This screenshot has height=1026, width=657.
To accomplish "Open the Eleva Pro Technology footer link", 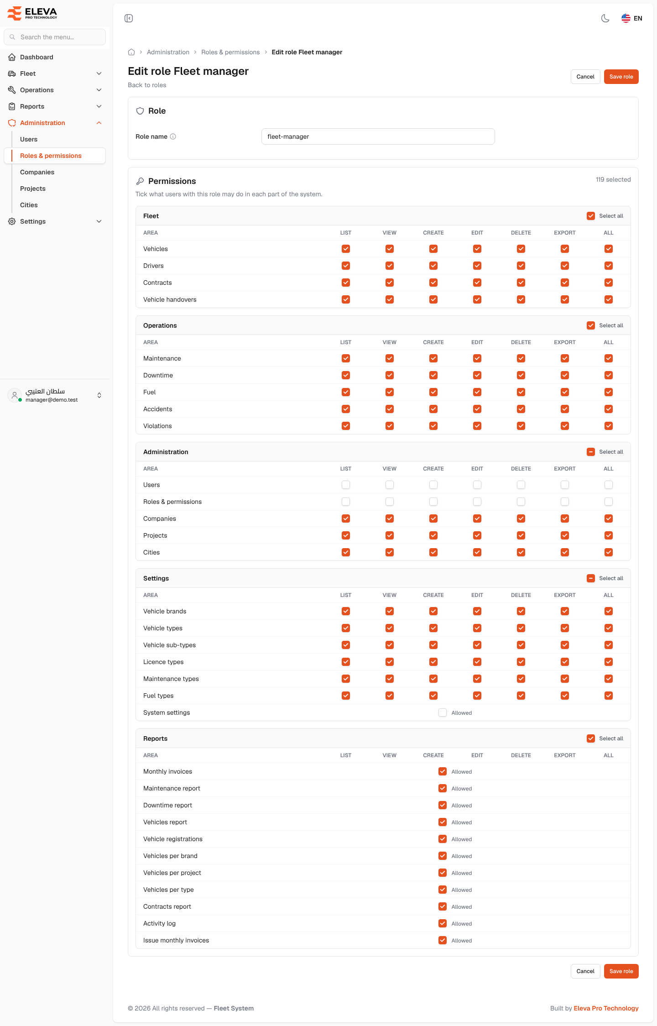I will [606, 1008].
